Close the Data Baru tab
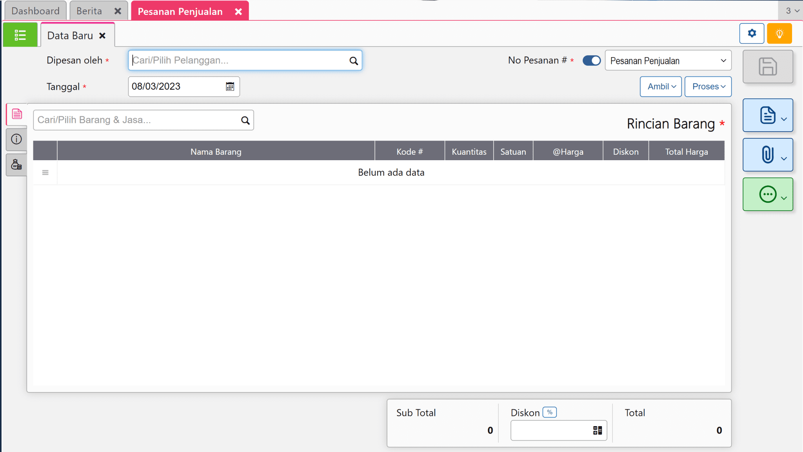803x452 pixels. 102,36
